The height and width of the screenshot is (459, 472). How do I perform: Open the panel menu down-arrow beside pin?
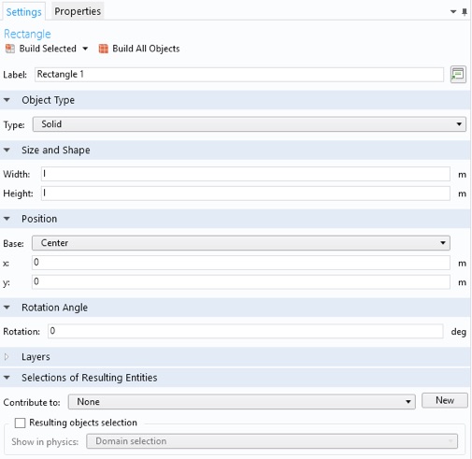pos(453,12)
